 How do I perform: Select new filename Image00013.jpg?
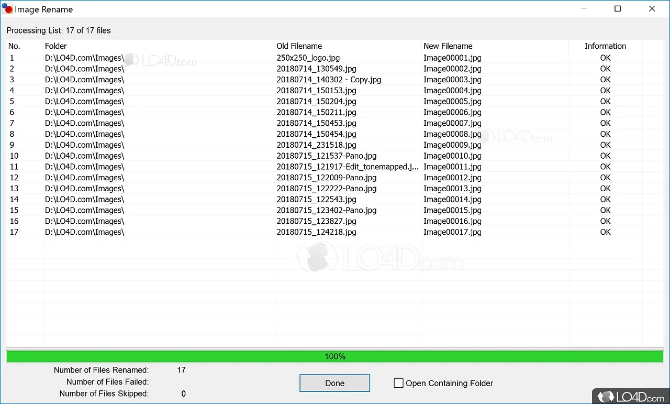(452, 189)
